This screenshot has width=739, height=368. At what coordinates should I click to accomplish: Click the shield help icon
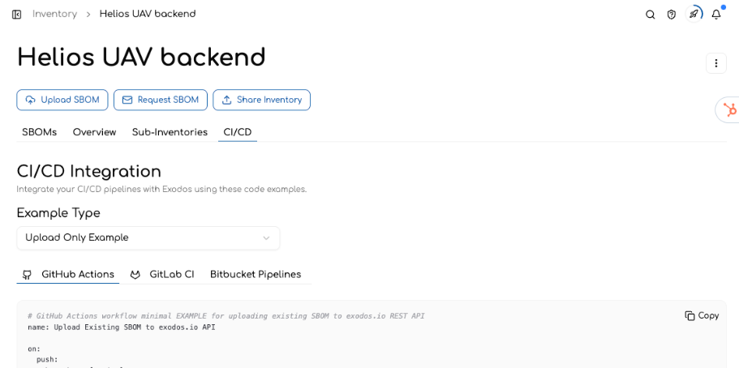coord(671,15)
